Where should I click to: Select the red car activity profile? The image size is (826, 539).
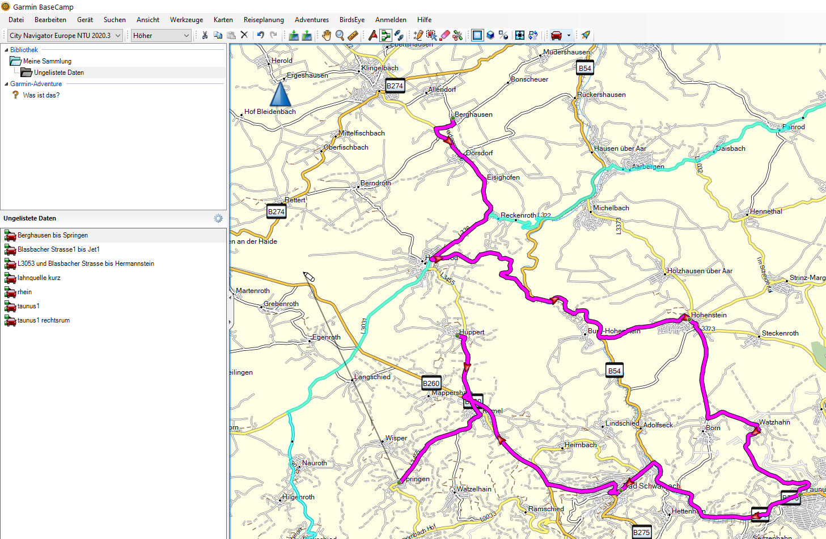(557, 35)
